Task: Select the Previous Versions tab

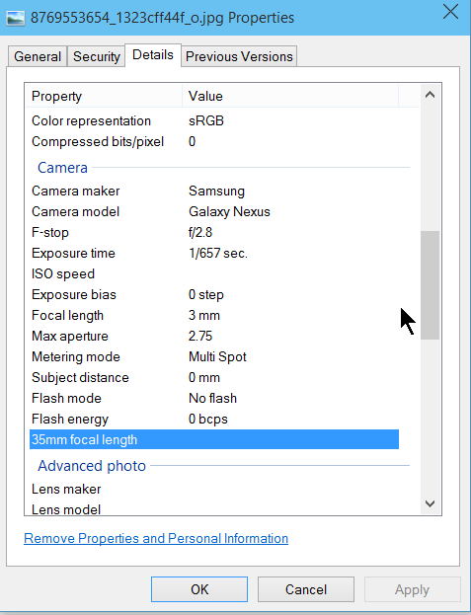Action: tap(239, 56)
